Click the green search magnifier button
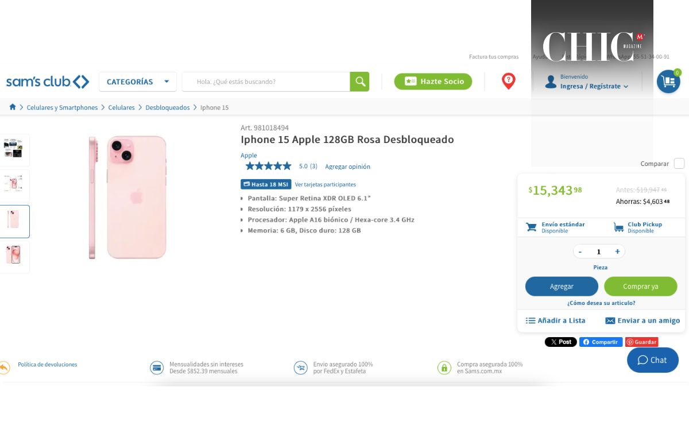This screenshot has width=689, height=429. point(359,82)
